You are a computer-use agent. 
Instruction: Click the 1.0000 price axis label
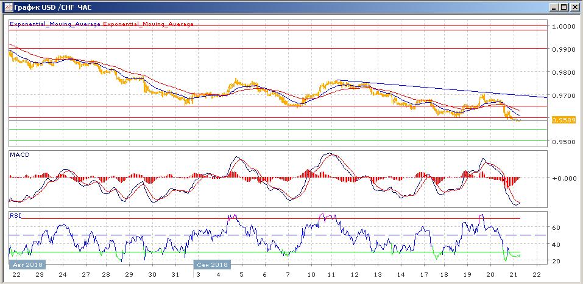point(563,27)
